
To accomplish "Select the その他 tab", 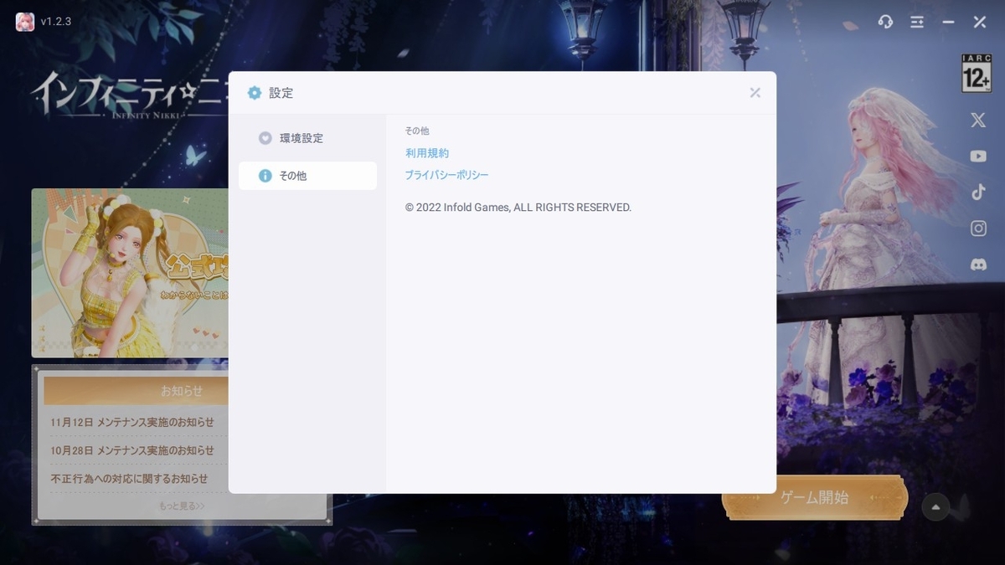I will pos(307,176).
